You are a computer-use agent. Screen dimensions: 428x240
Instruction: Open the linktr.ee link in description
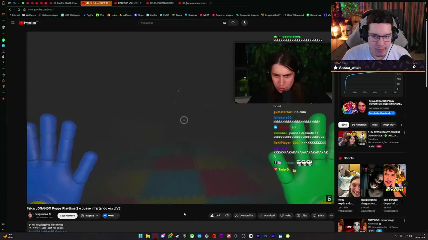click(x=48, y=231)
